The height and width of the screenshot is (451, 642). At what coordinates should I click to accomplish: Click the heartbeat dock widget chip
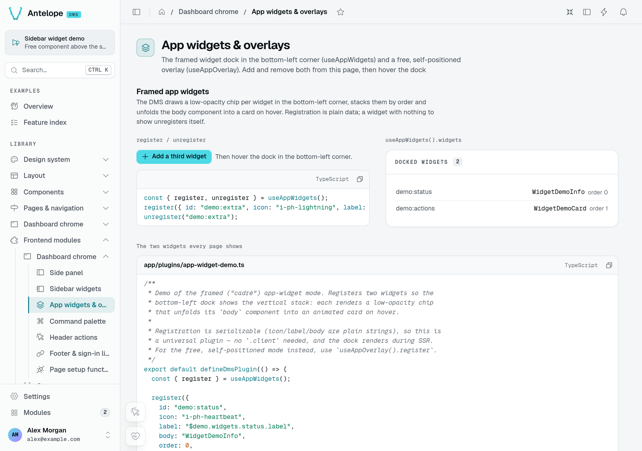135,436
